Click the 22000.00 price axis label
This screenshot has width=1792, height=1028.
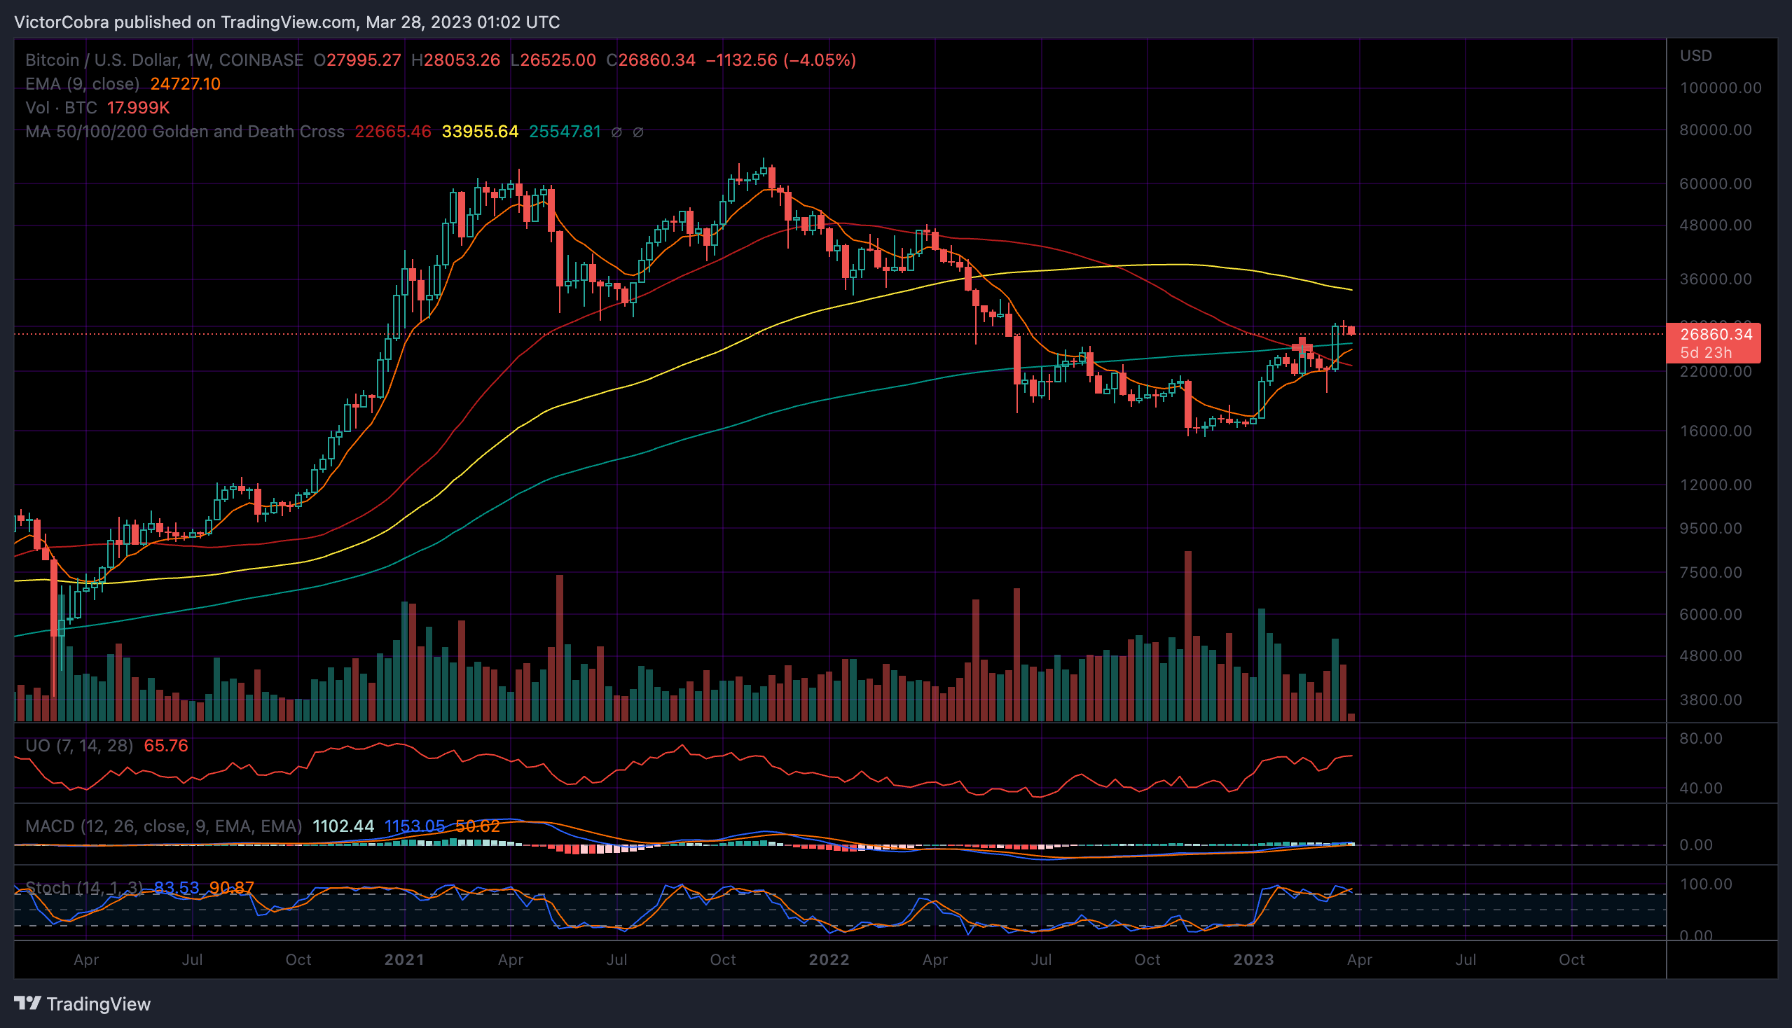click(1716, 371)
